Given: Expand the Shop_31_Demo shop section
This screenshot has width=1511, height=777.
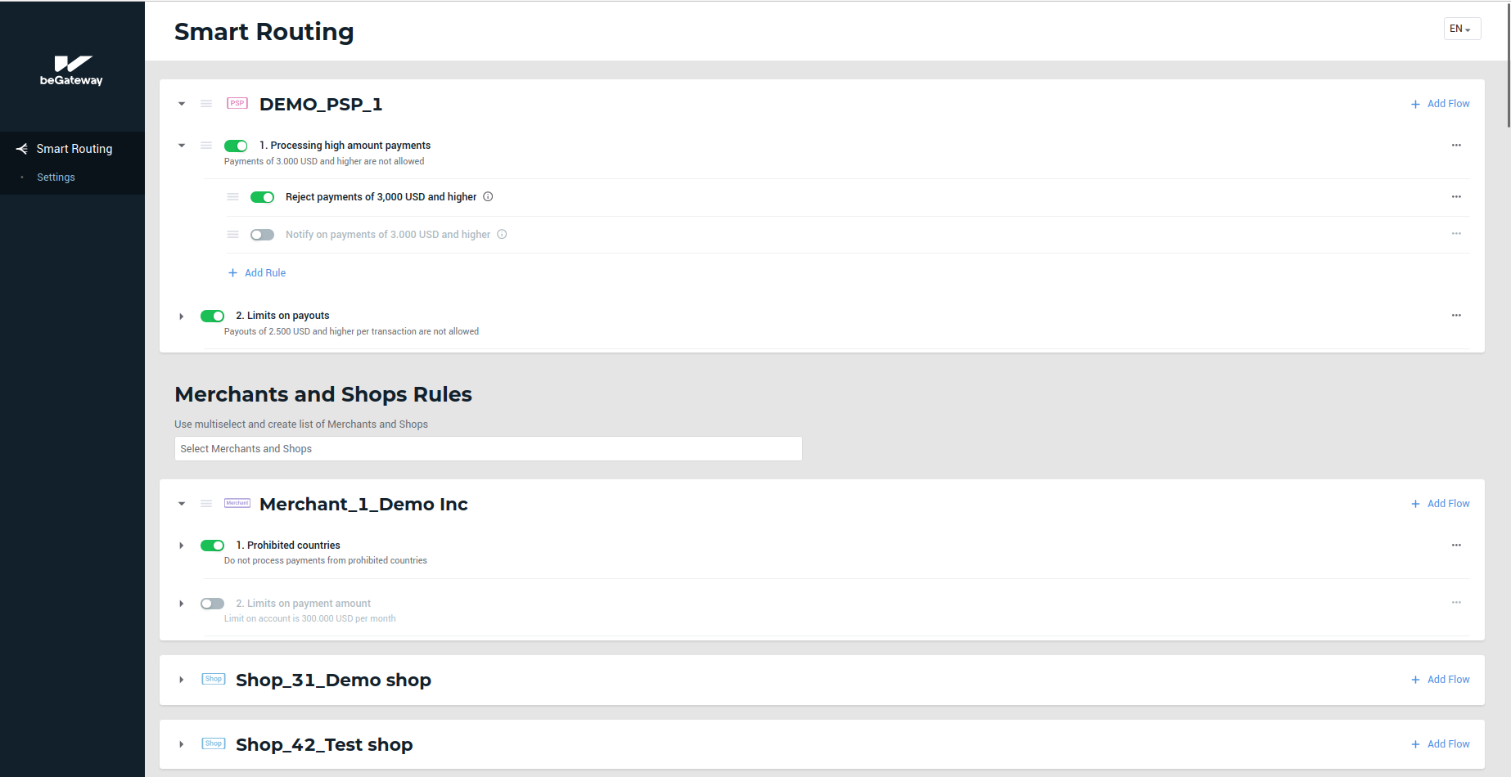Looking at the screenshot, I should [182, 680].
